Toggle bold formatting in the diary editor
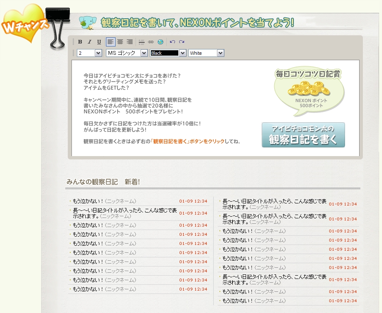 point(80,42)
